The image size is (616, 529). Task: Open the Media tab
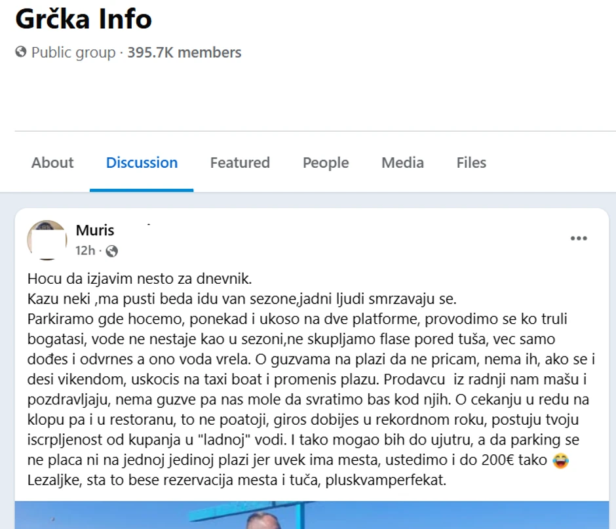pos(402,163)
